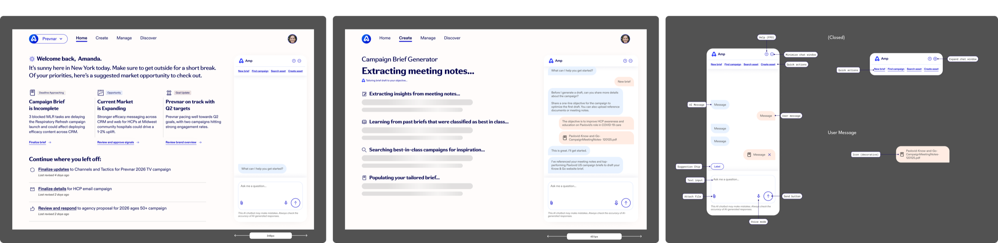The image size is (998, 243).
Task: Choose Search asset quick action in Home chat
Action: 278,71
